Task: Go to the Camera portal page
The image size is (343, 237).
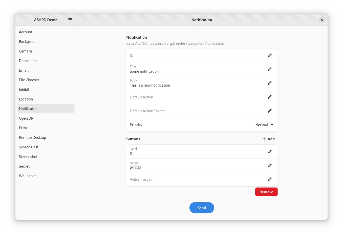Action: [x=25, y=51]
